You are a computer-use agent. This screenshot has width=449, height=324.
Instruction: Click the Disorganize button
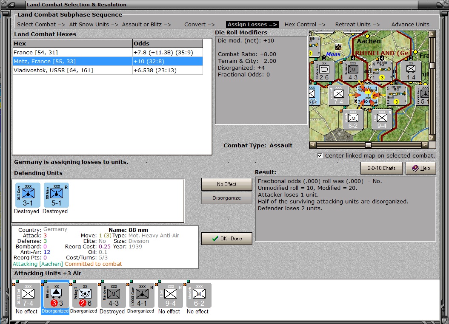pos(226,198)
